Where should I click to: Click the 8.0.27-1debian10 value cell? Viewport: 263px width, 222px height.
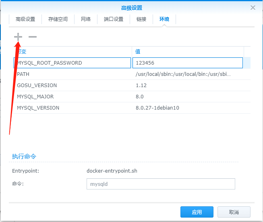(x=157, y=108)
